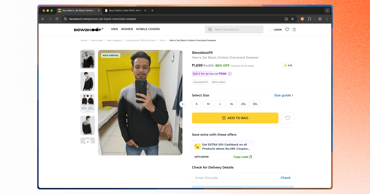Click the reload page icon in the browser toolbar
Screen dimensions: 370x194
(x=57, y=19)
